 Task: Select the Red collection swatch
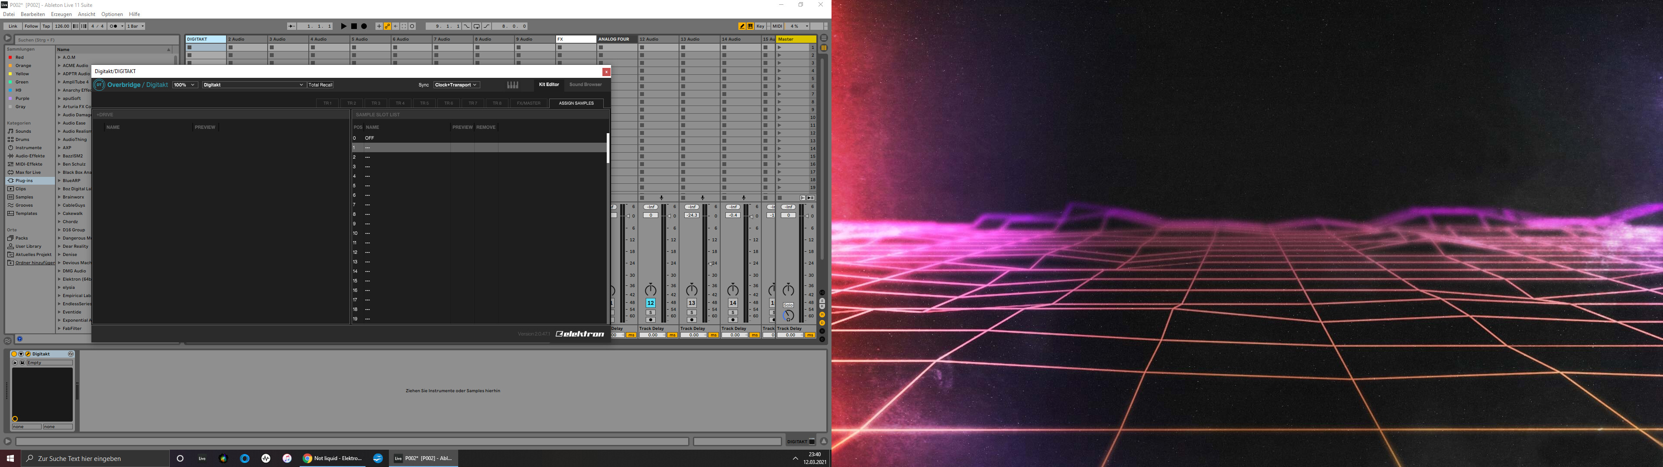click(x=10, y=58)
